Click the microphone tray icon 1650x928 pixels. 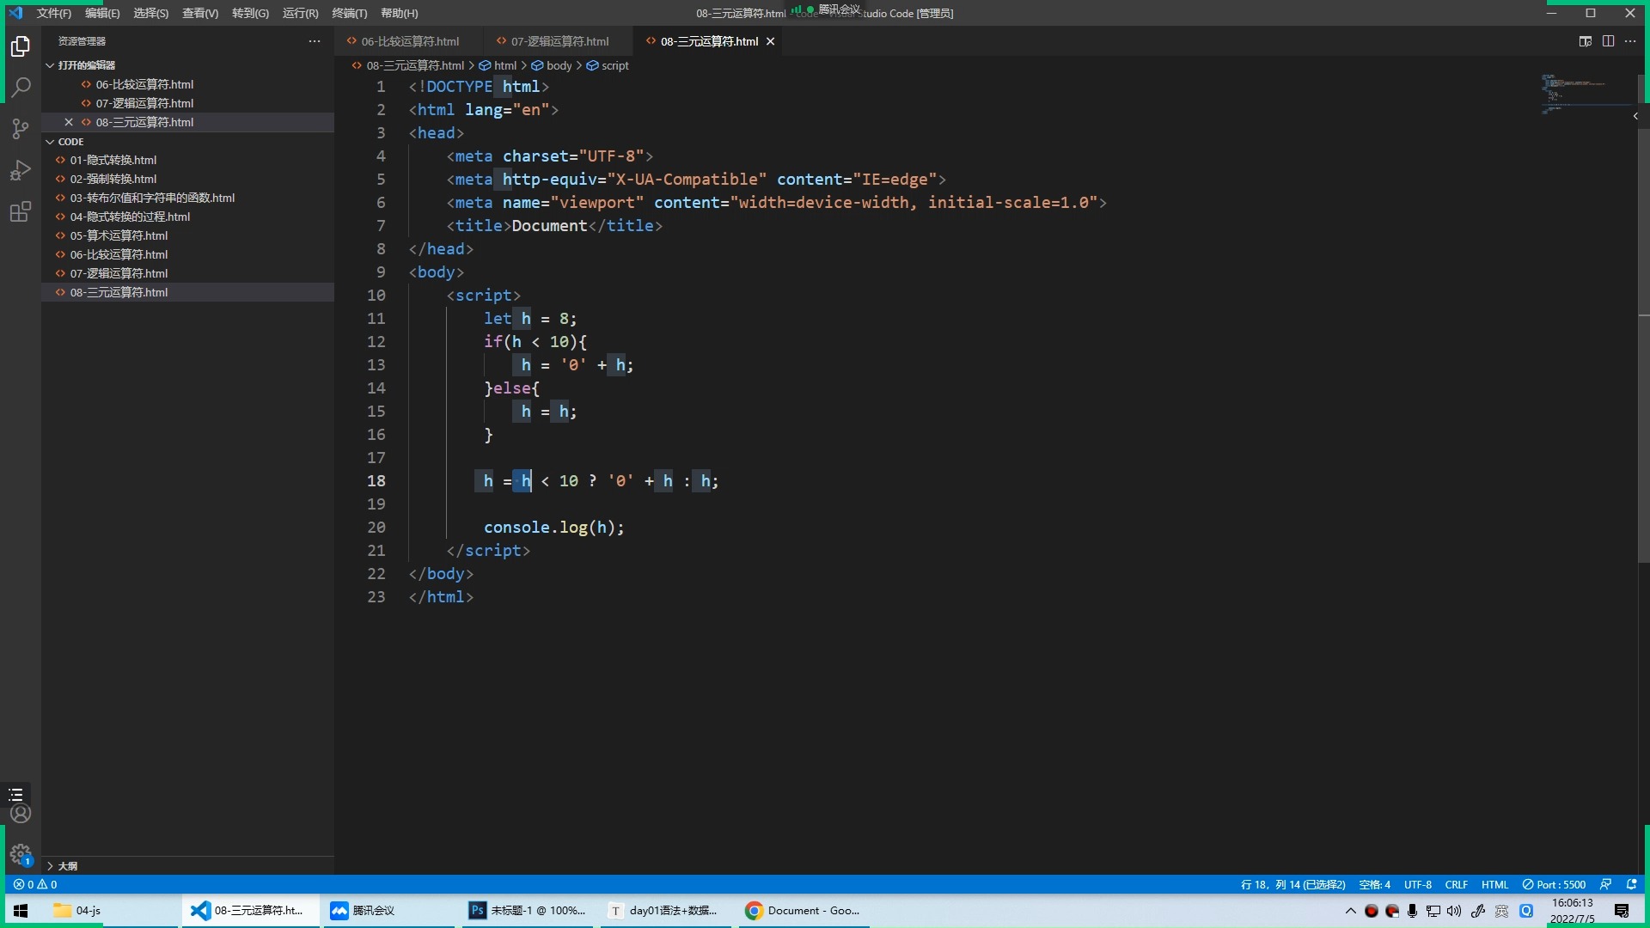pyautogui.click(x=1412, y=911)
